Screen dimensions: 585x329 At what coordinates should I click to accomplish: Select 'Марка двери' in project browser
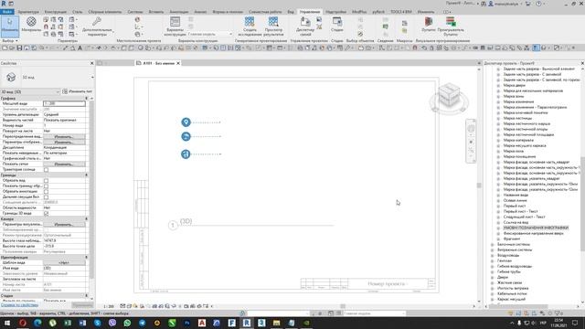coord(514,85)
